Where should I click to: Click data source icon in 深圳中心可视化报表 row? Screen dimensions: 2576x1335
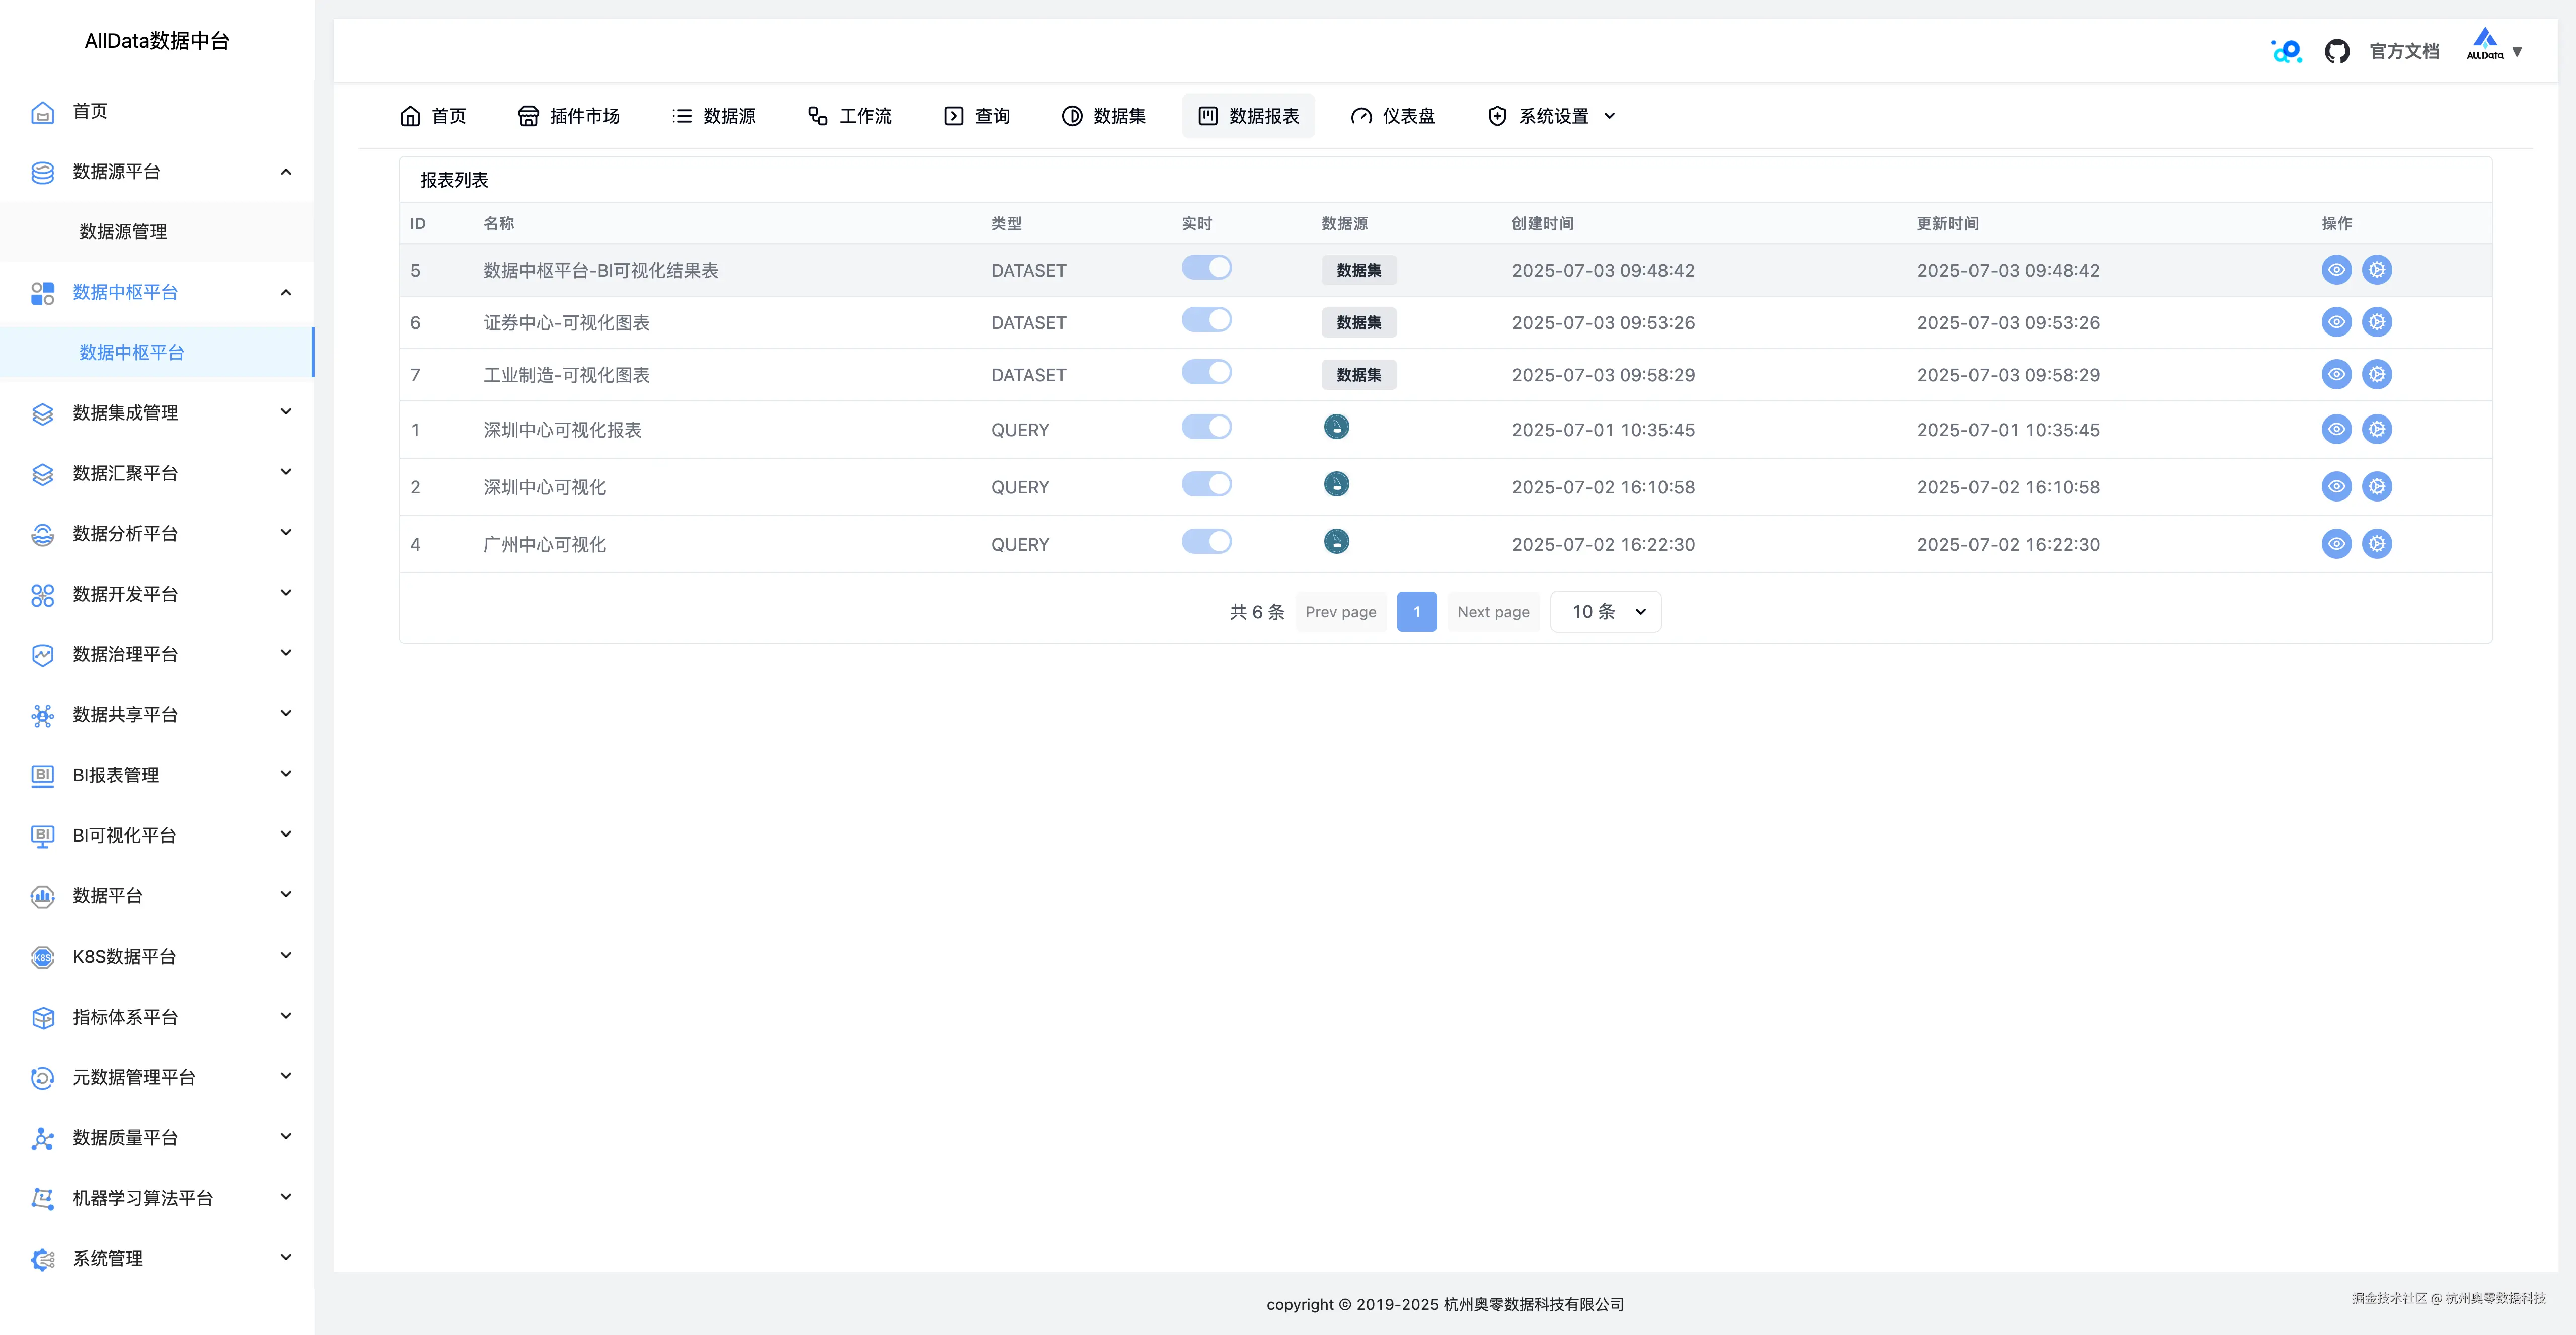(x=1336, y=428)
